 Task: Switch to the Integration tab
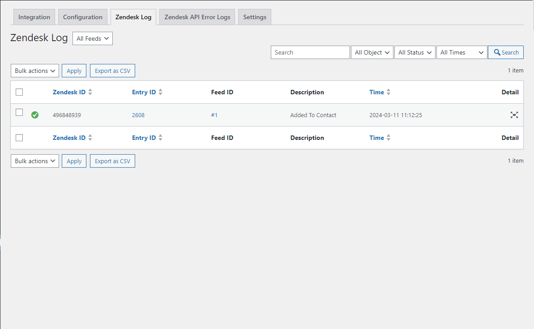[34, 17]
